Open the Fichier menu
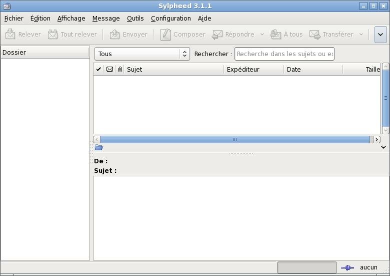This screenshot has width=390, height=276. [x=14, y=19]
